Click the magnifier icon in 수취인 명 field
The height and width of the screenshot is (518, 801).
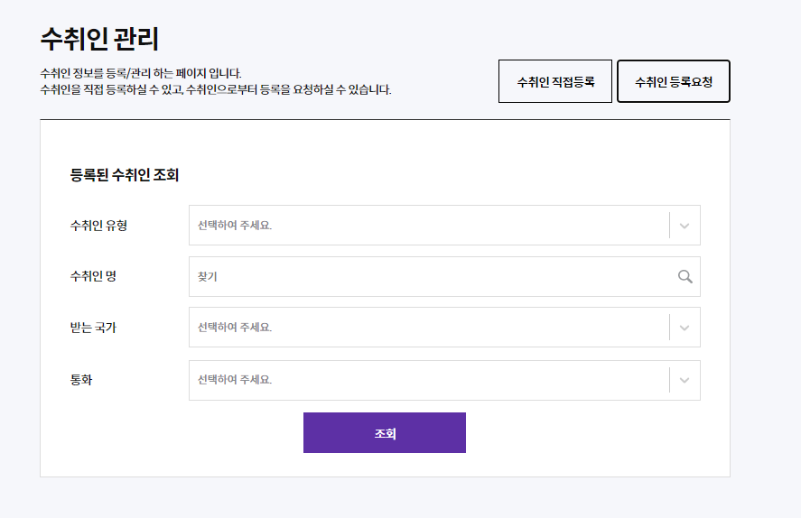pyautogui.click(x=685, y=277)
